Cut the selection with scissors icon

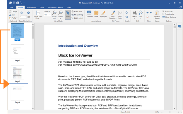(12, 15)
